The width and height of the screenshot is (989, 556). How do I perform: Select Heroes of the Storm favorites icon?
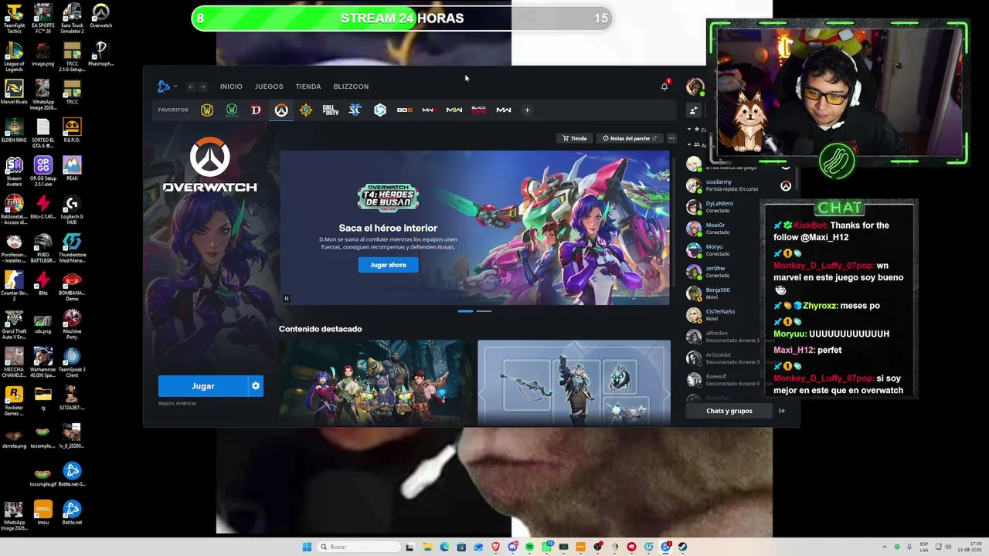click(x=380, y=110)
